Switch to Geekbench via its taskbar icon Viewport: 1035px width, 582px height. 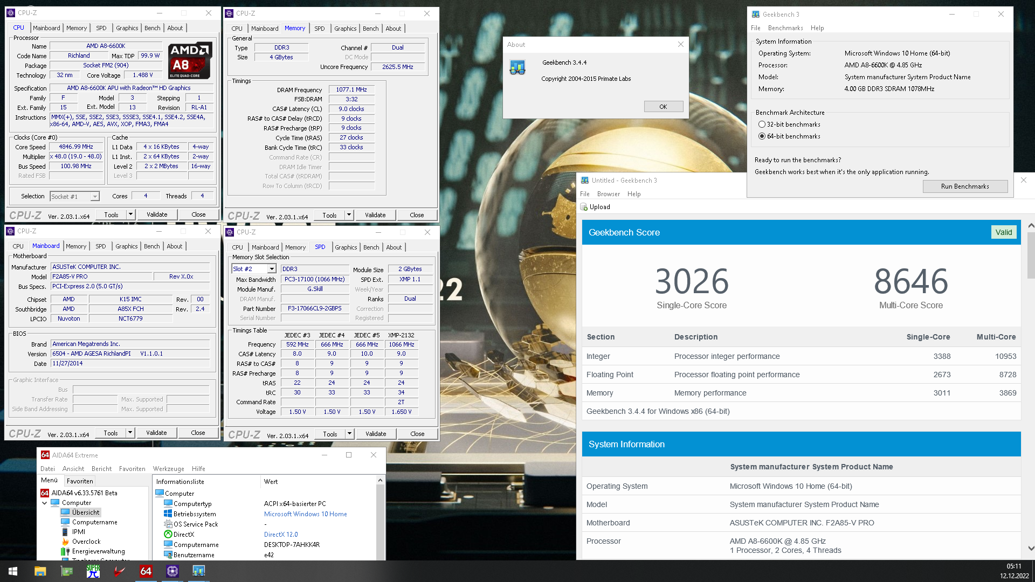click(199, 571)
